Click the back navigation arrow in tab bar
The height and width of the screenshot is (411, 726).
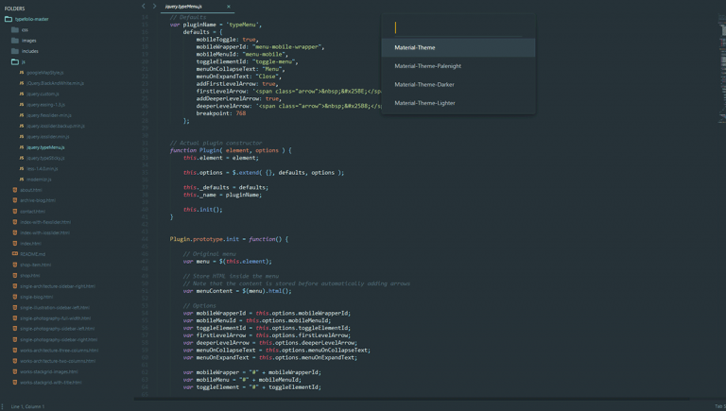point(144,7)
